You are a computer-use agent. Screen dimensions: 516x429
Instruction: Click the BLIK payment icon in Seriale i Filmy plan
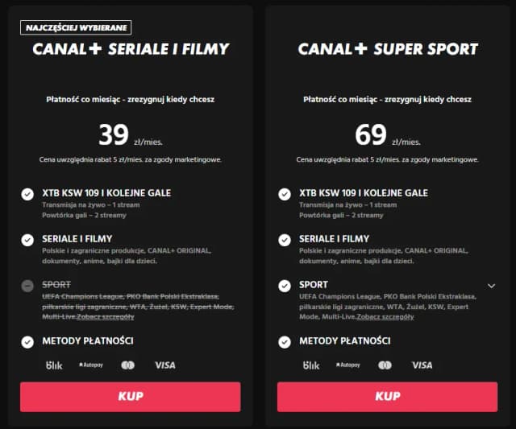pyautogui.click(x=54, y=365)
